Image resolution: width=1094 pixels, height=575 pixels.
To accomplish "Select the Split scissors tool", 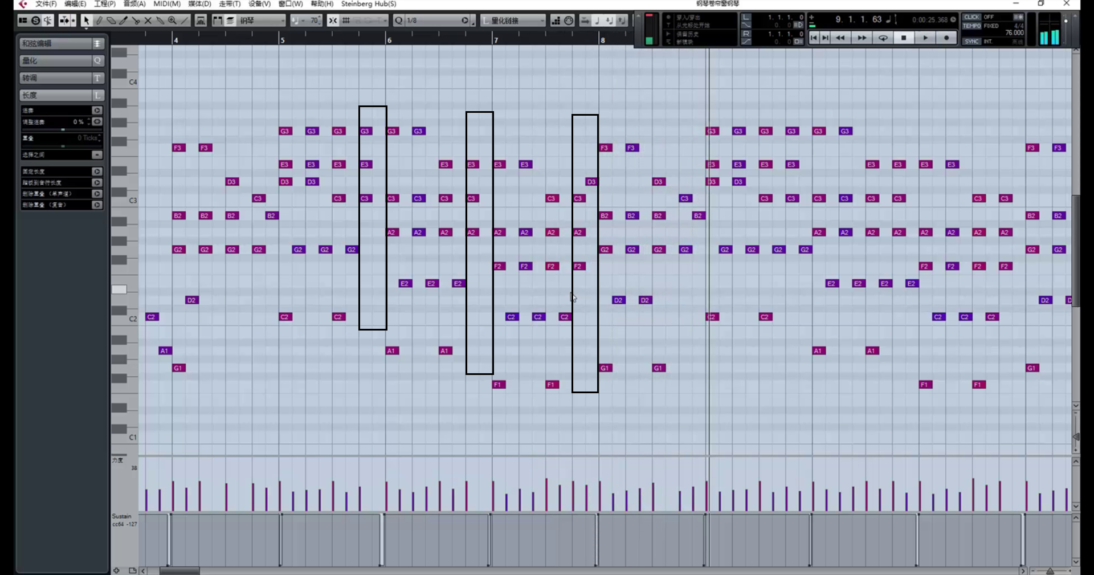I will (136, 21).
